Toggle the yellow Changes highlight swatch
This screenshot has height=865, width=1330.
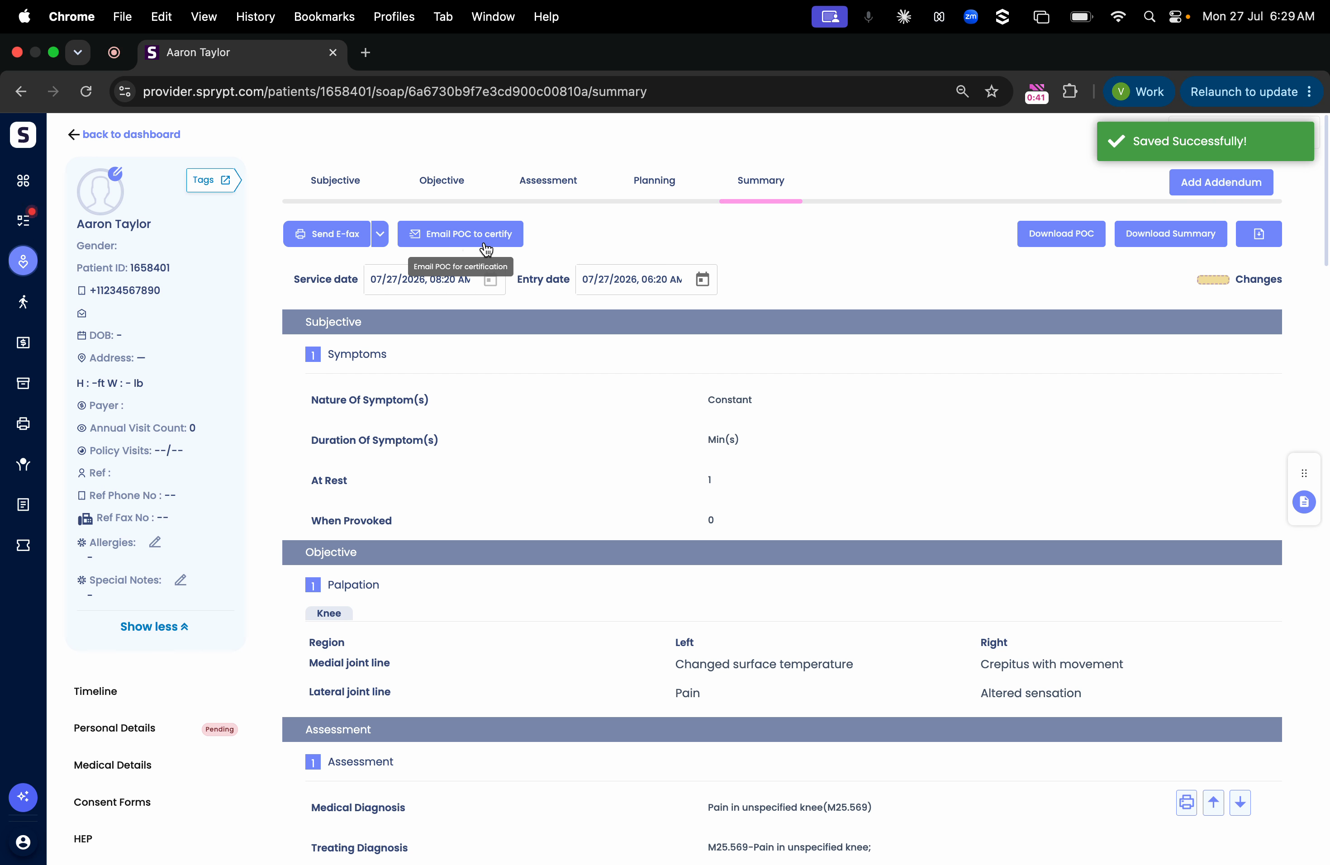click(x=1213, y=280)
